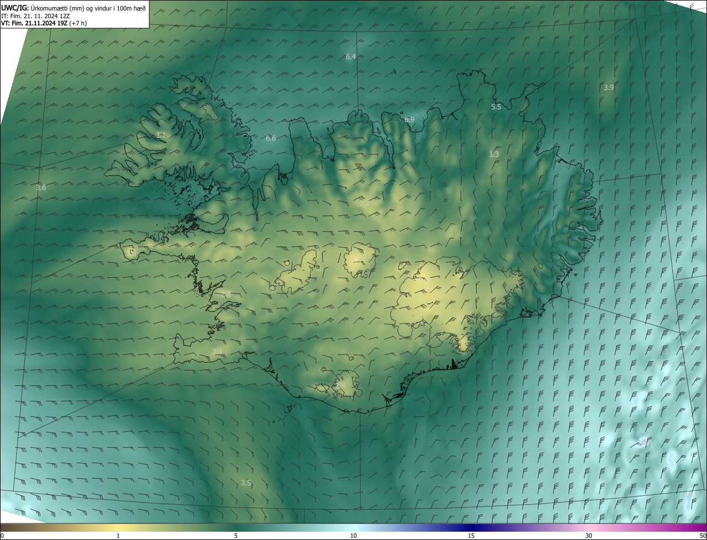Click the 6.6 value label on the map
The width and height of the screenshot is (707, 540).
click(271, 138)
